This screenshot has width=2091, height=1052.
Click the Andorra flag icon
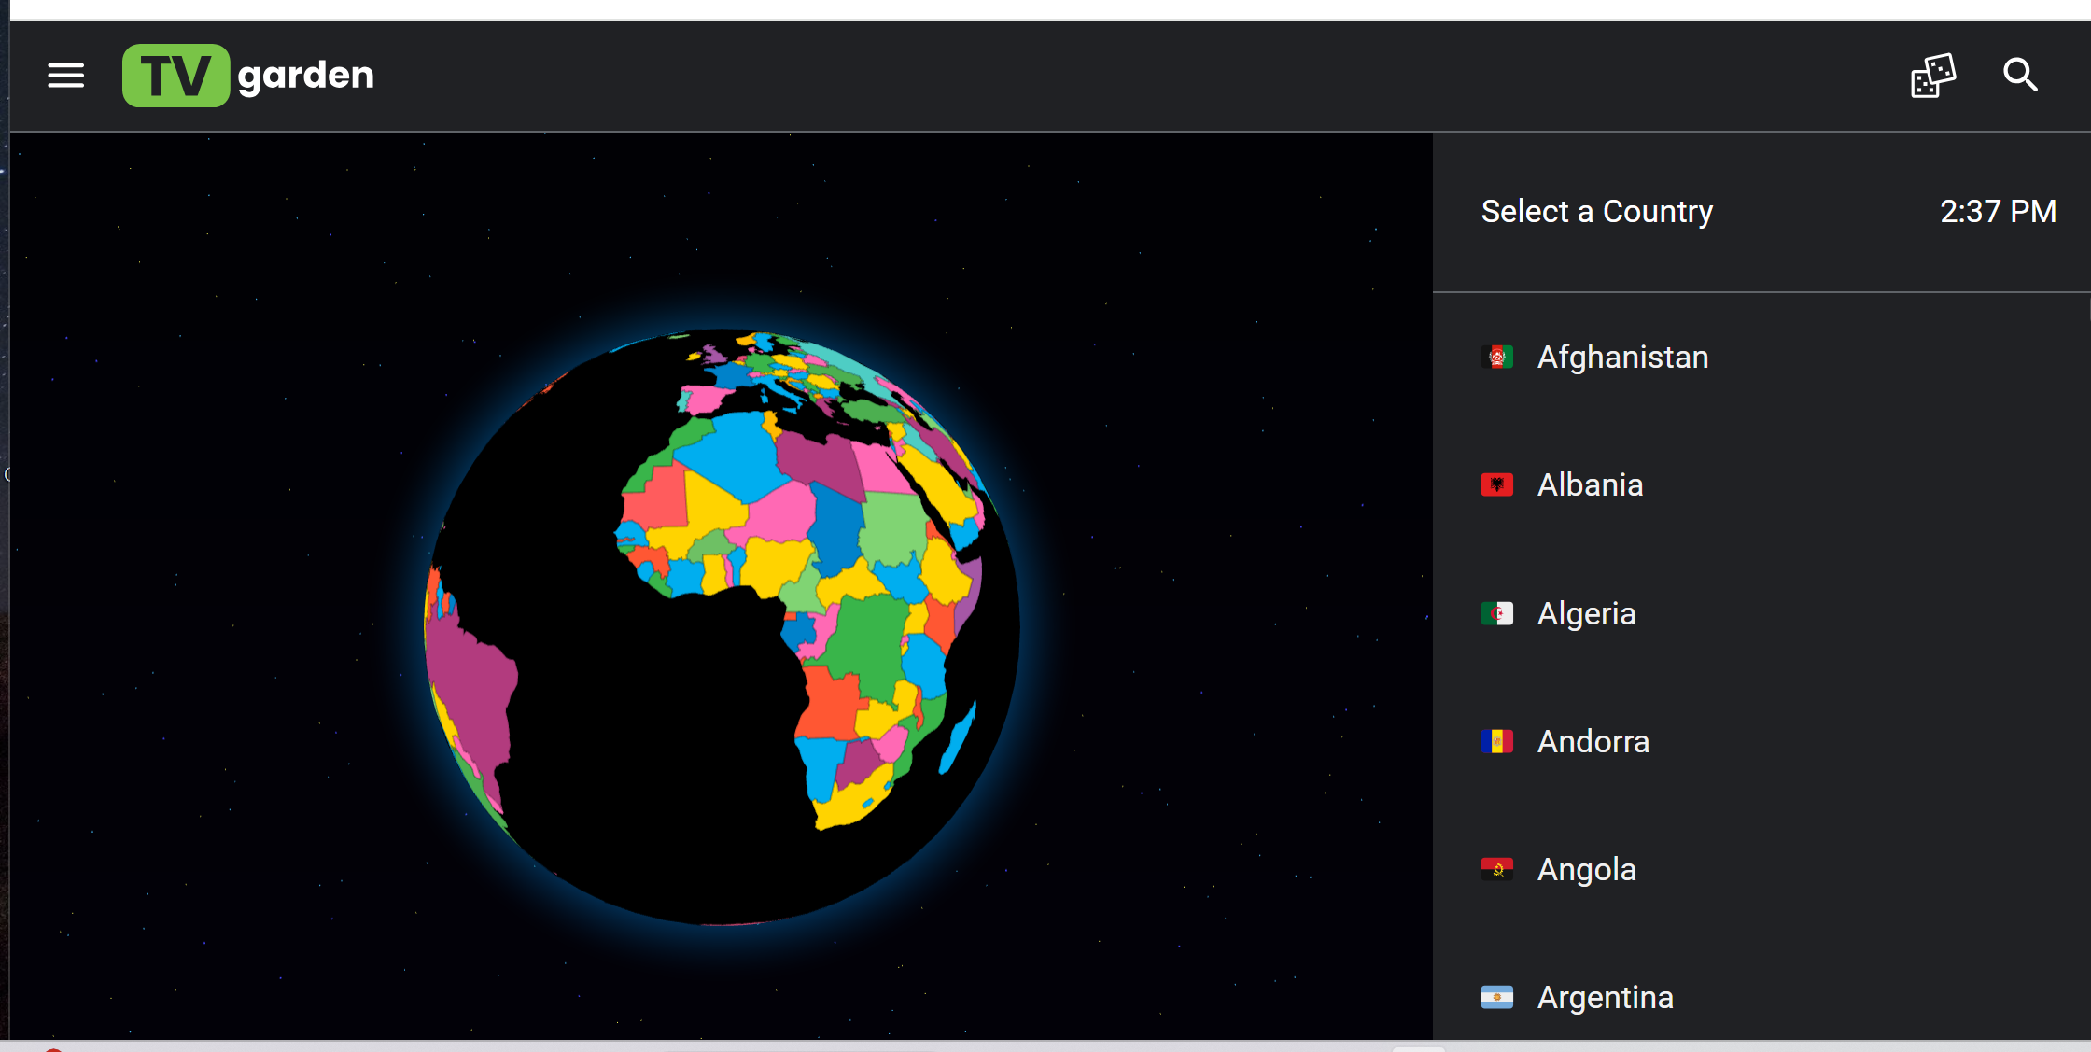1496,741
